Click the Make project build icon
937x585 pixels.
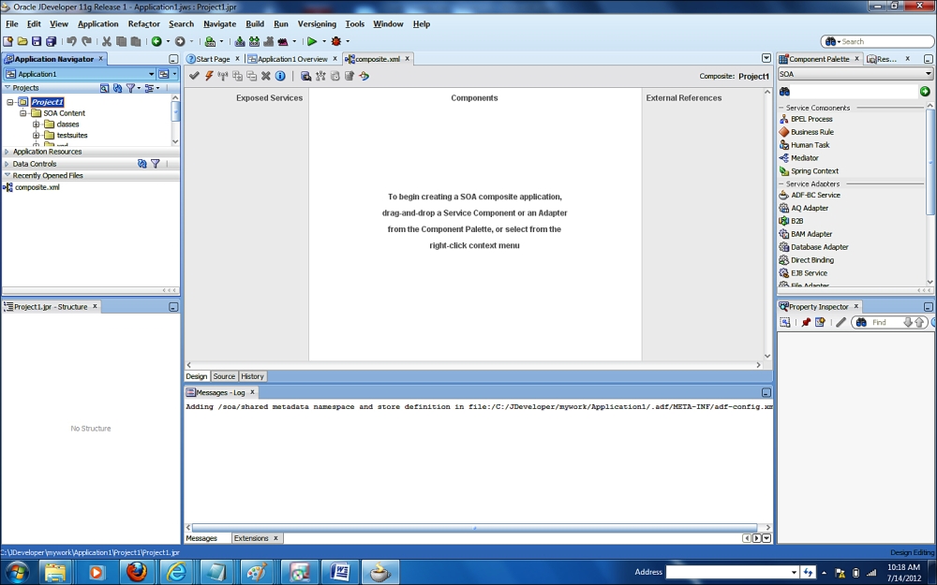[x=240, y=41]
